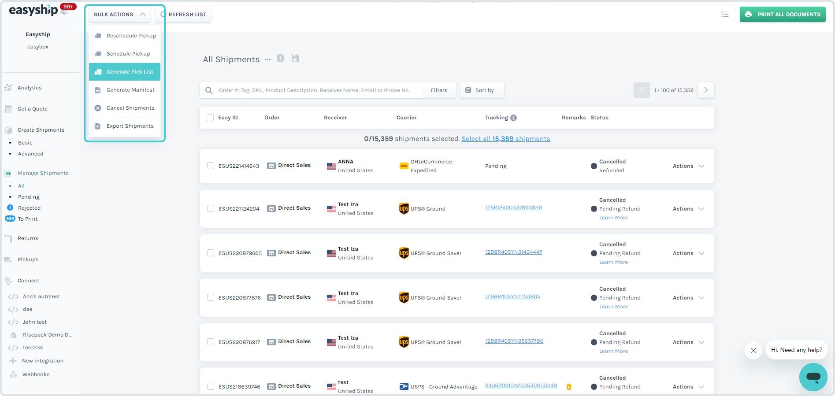Expand Actions for shipment ESUS221414643
835x396 pixels.
pyautogui.click(x=688, y=166)
